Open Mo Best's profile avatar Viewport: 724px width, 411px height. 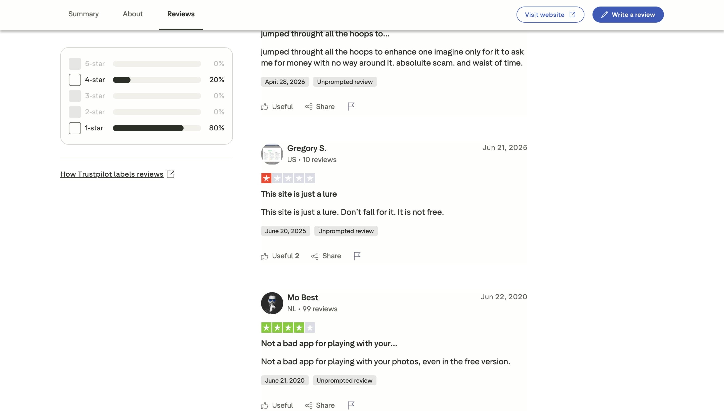tap(272, 303)
